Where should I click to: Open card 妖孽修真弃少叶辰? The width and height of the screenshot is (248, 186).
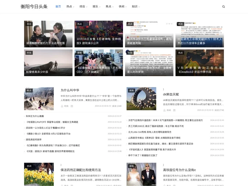click(x=48, y=63)
